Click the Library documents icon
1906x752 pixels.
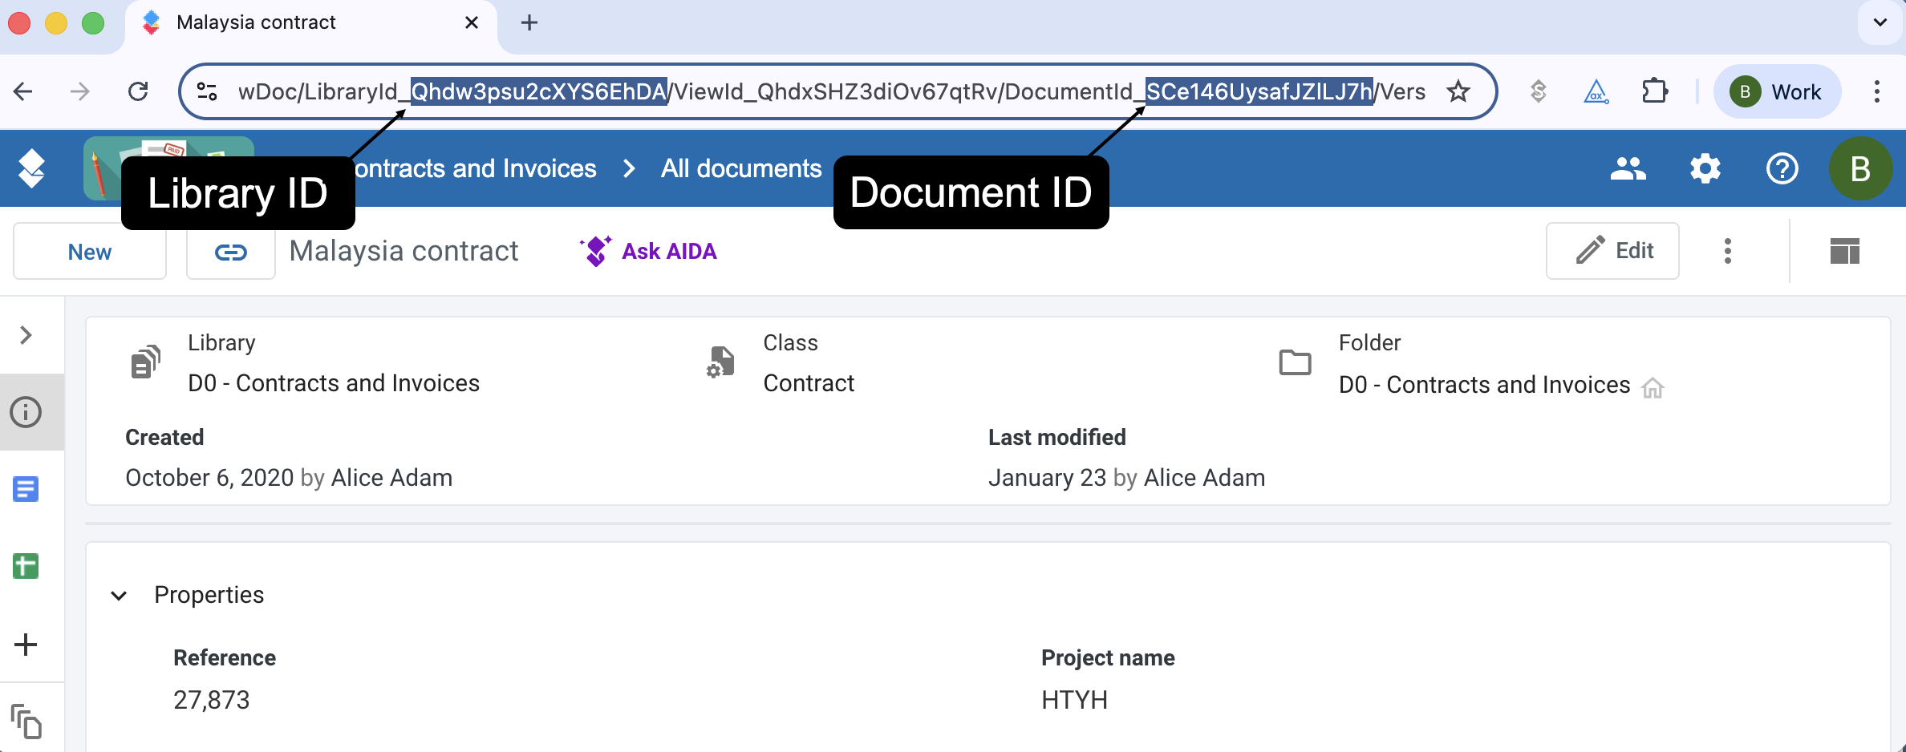(x=145, y=362)
